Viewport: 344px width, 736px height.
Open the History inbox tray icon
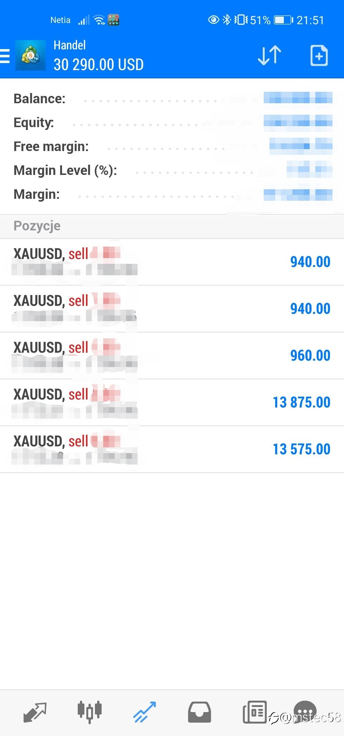tap(199, 712)
